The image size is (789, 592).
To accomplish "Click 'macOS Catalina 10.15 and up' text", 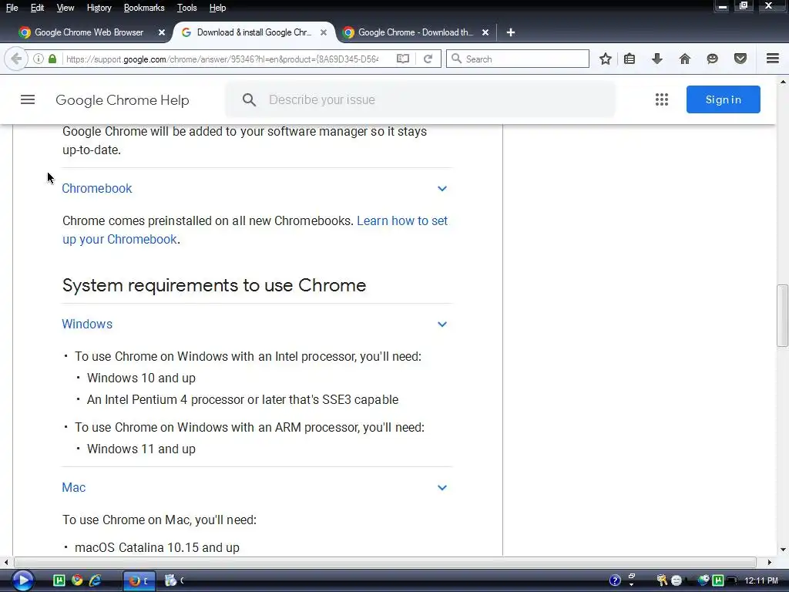I will pyautogui.click(x=157, y=548).
